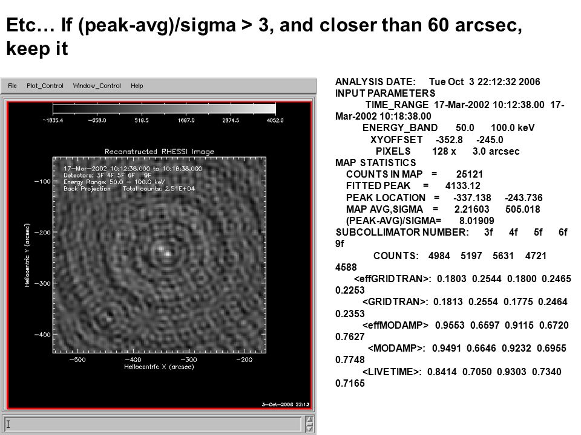The height and width of the screenshot is (435, 581).
Task: Click the grayscale color bar above the image
Action: point(164,108)
